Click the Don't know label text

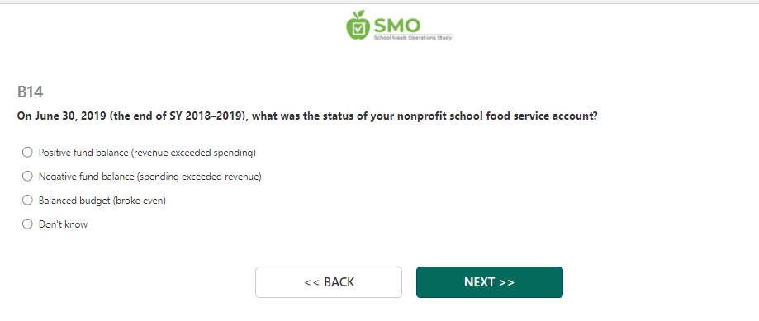pyautogui.click(x=63, y=224)
